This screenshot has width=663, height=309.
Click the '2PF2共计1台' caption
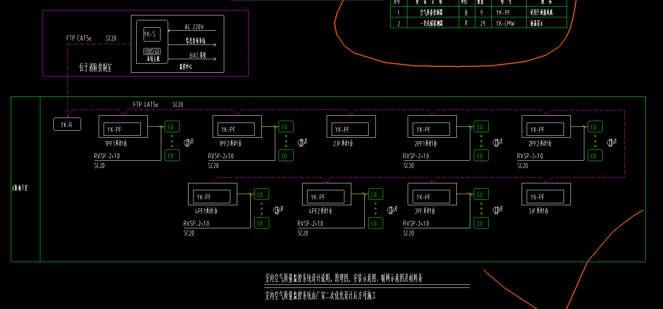pos(540,143)
